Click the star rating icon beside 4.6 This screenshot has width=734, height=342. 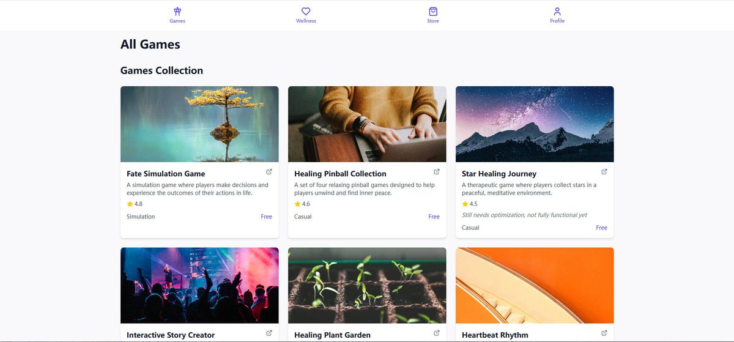coord(297,204)
